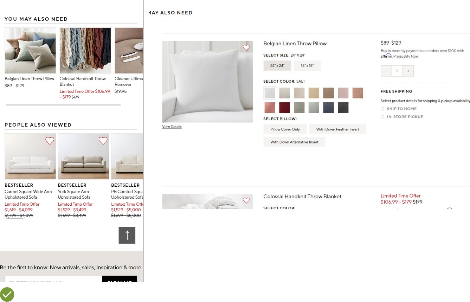This screenshot has height=302, width=470.
Task: Select With Down Feather Insert option
Action: click(338, 129)
